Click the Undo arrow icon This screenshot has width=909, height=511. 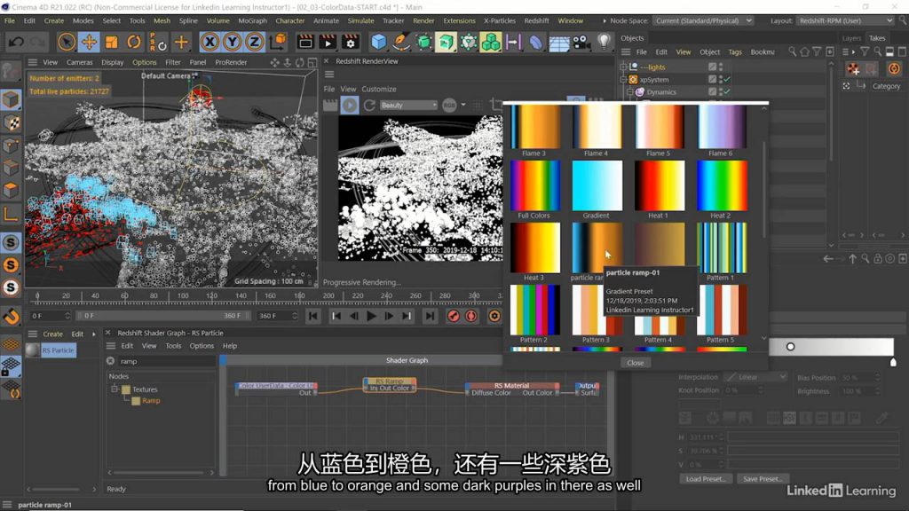16,42
